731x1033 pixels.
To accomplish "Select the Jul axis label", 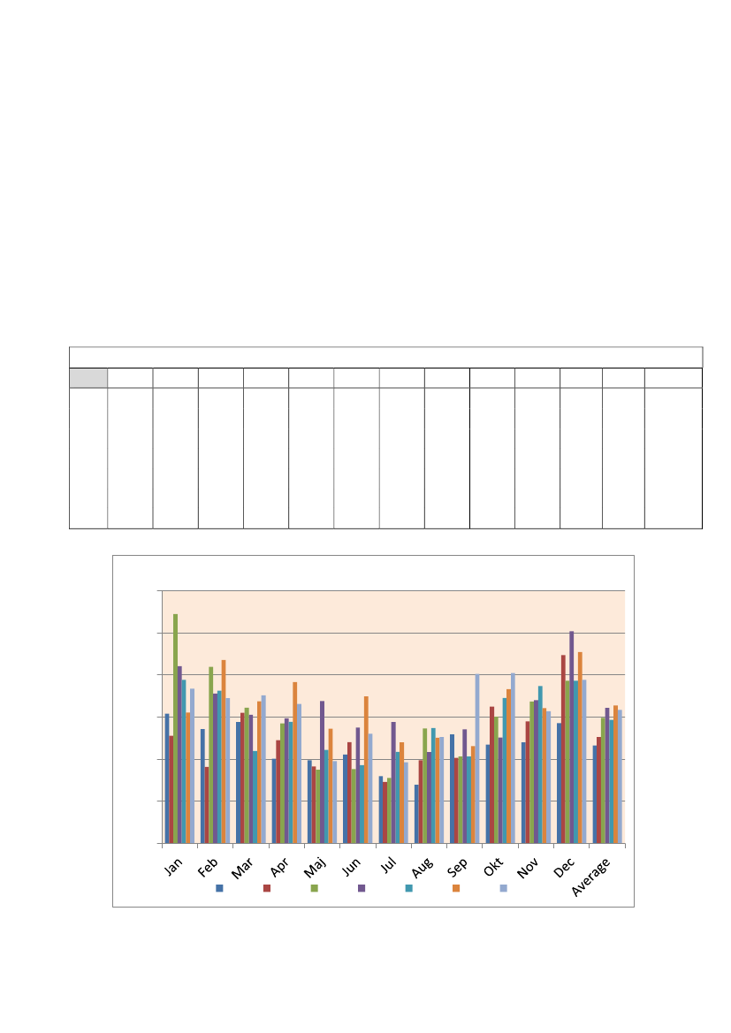I will [x=388, y=865].
